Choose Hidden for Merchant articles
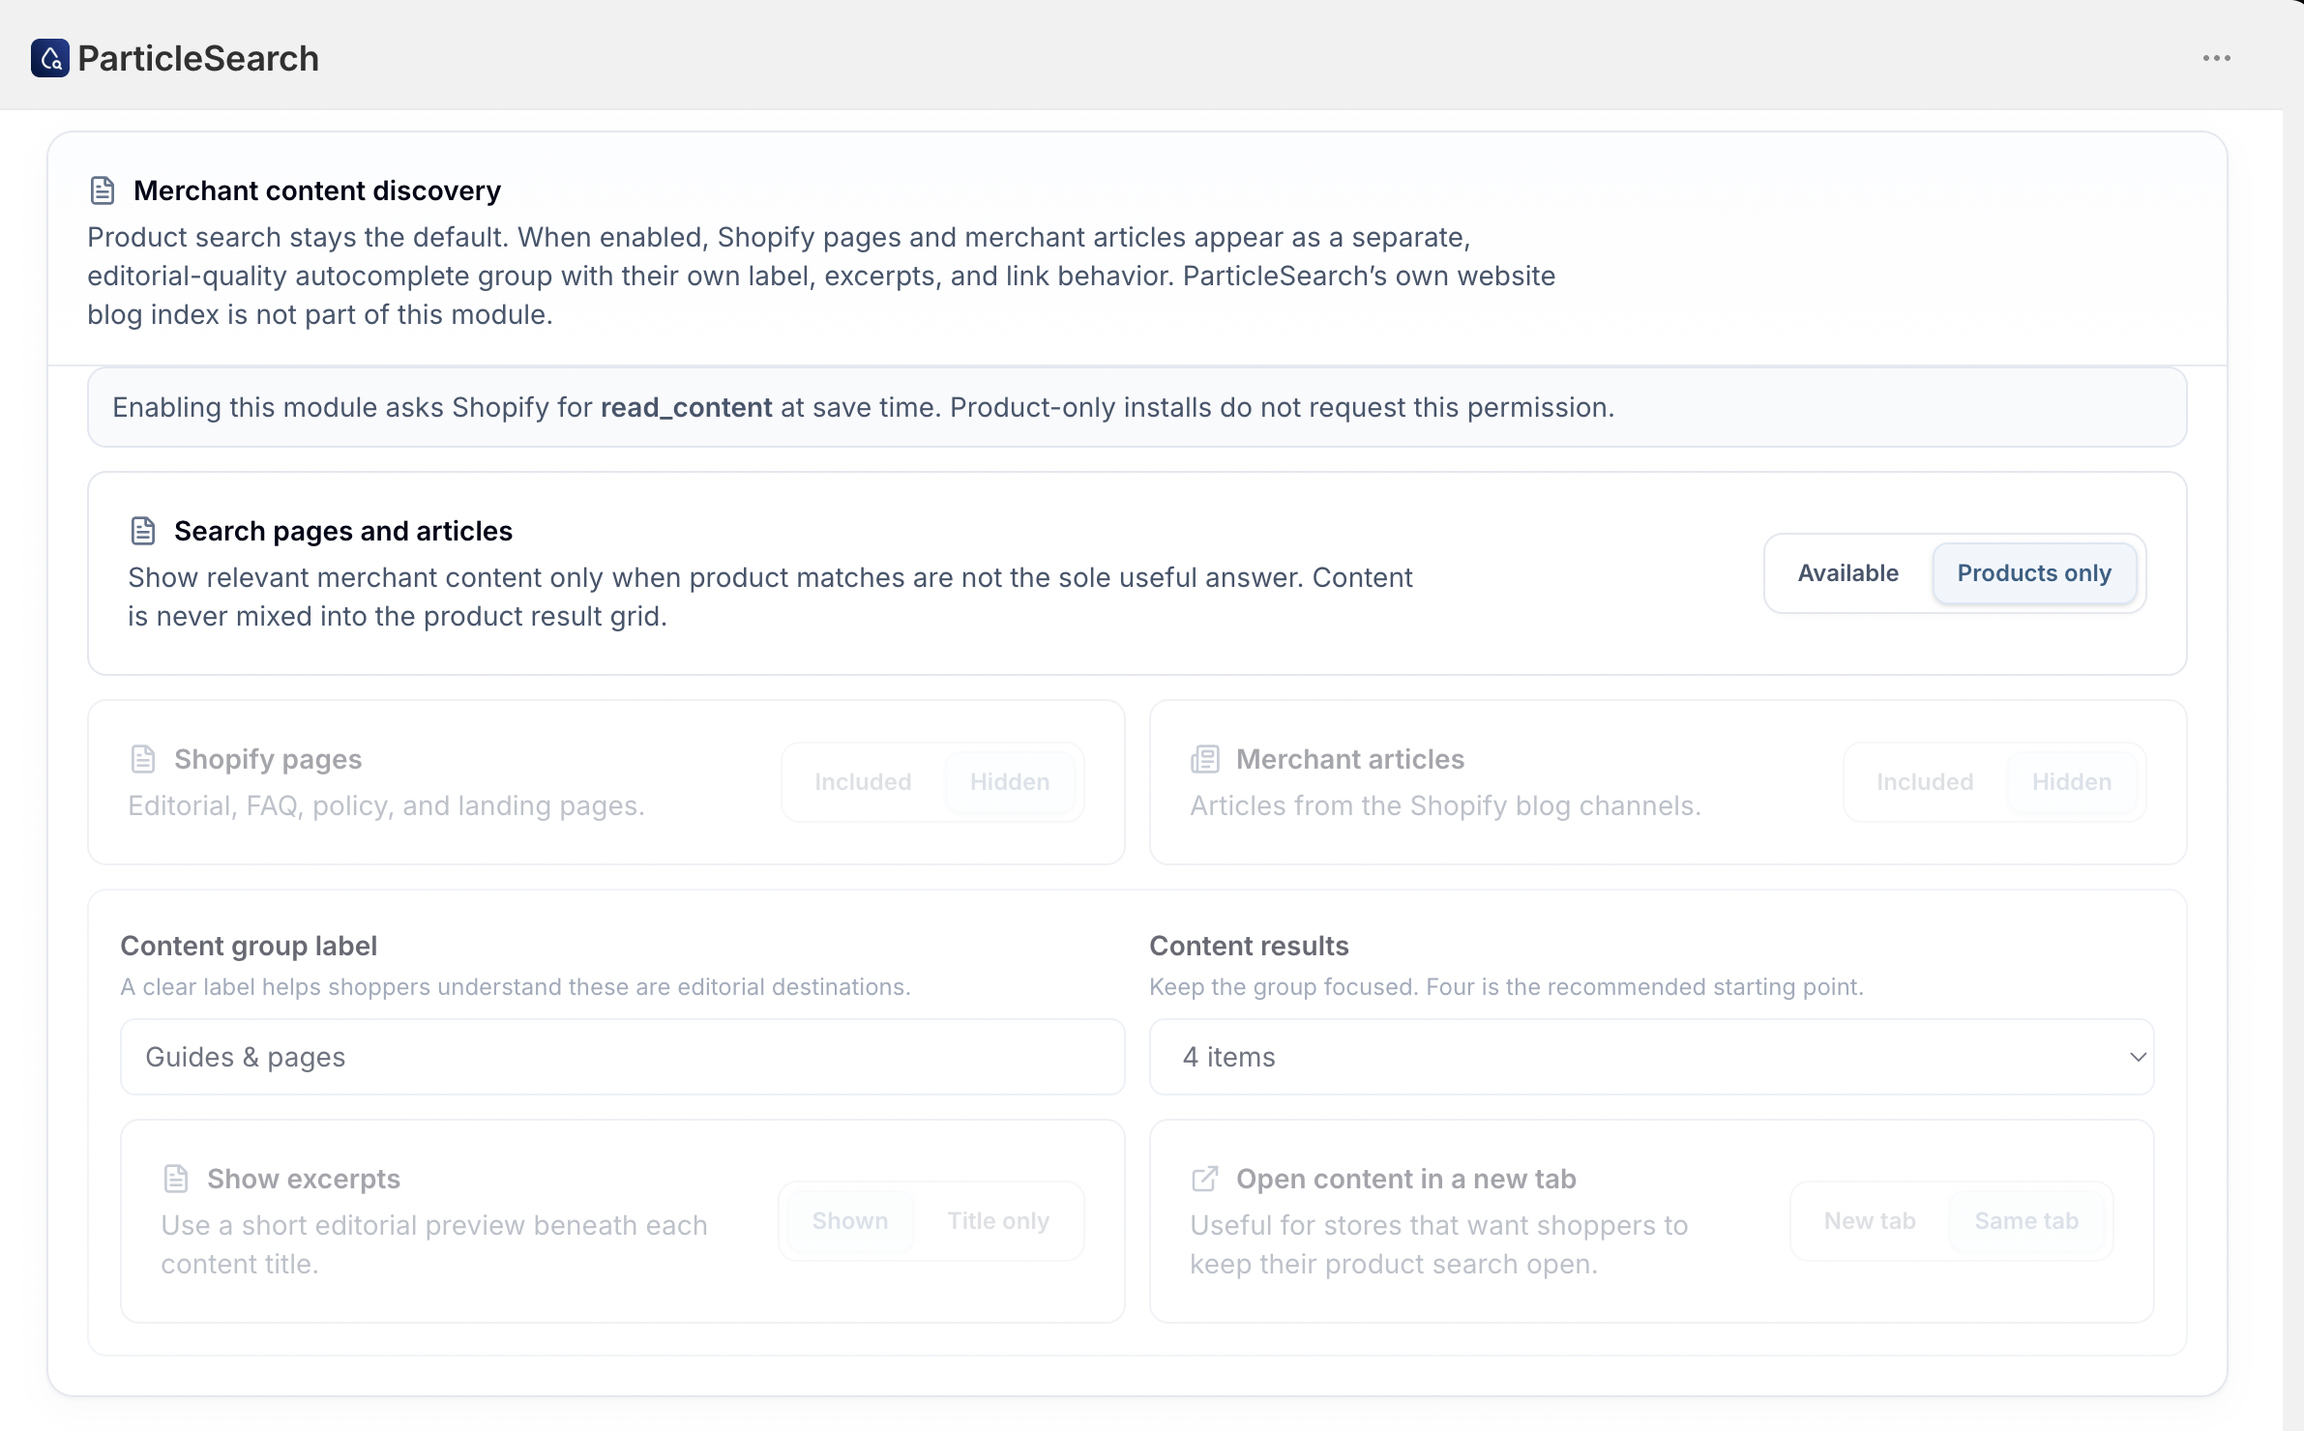The width and height of the screenshot is (2304, 1431). (x=2072, y=782)
